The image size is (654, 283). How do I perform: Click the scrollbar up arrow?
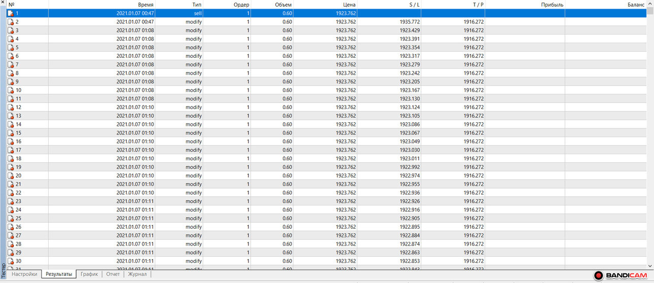pos(650,4)
